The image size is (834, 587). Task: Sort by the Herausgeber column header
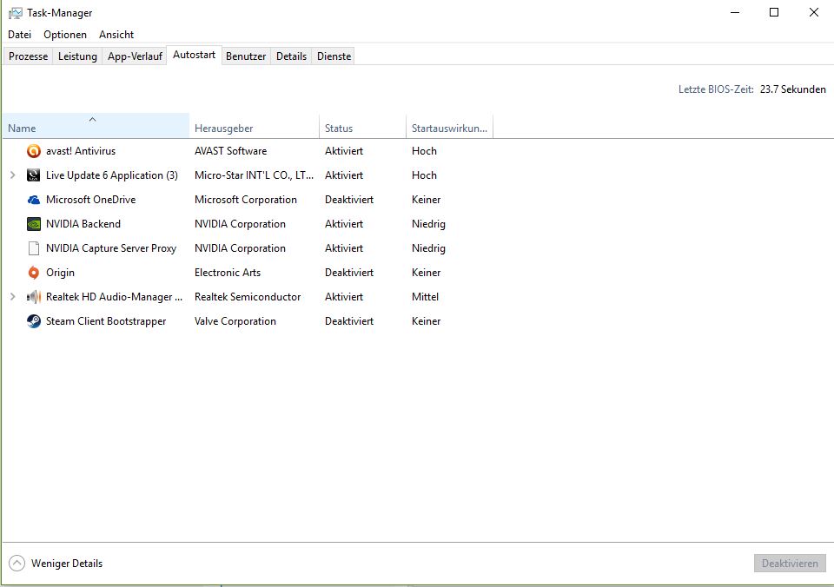point(255,126)
